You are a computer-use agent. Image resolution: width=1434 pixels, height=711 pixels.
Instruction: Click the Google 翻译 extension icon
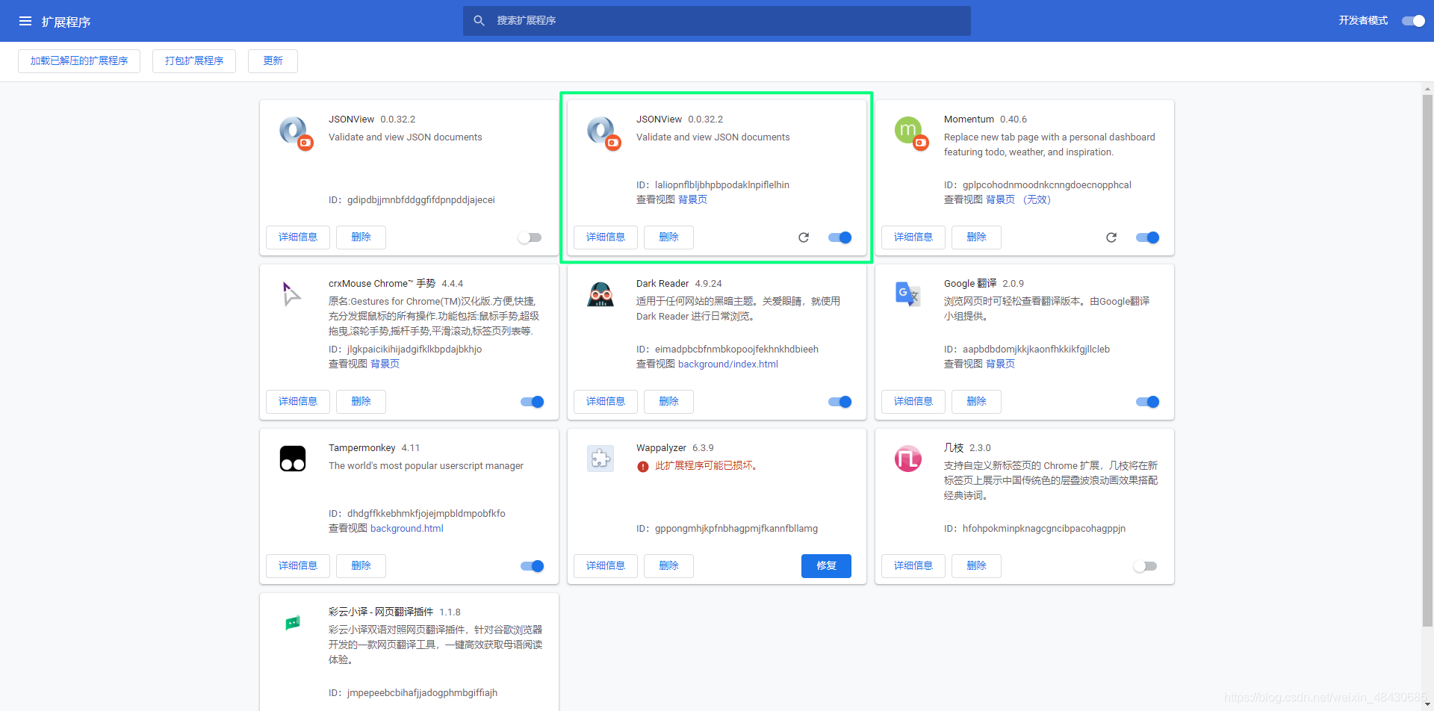tap(908, 294)
